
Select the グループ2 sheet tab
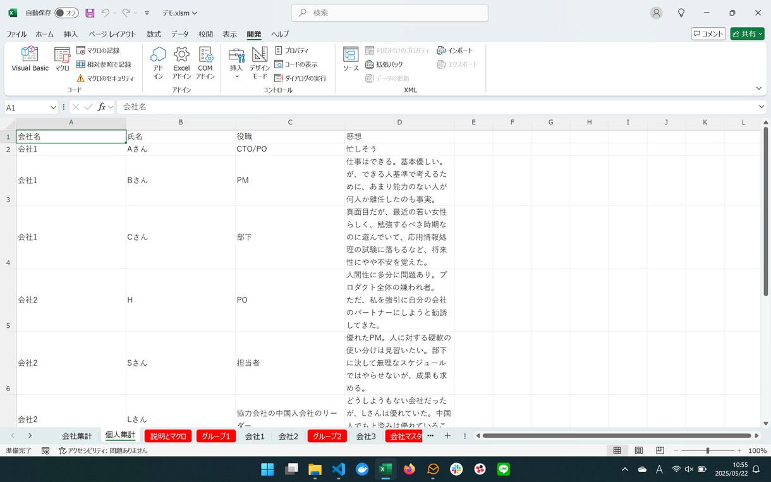point(327,436)
